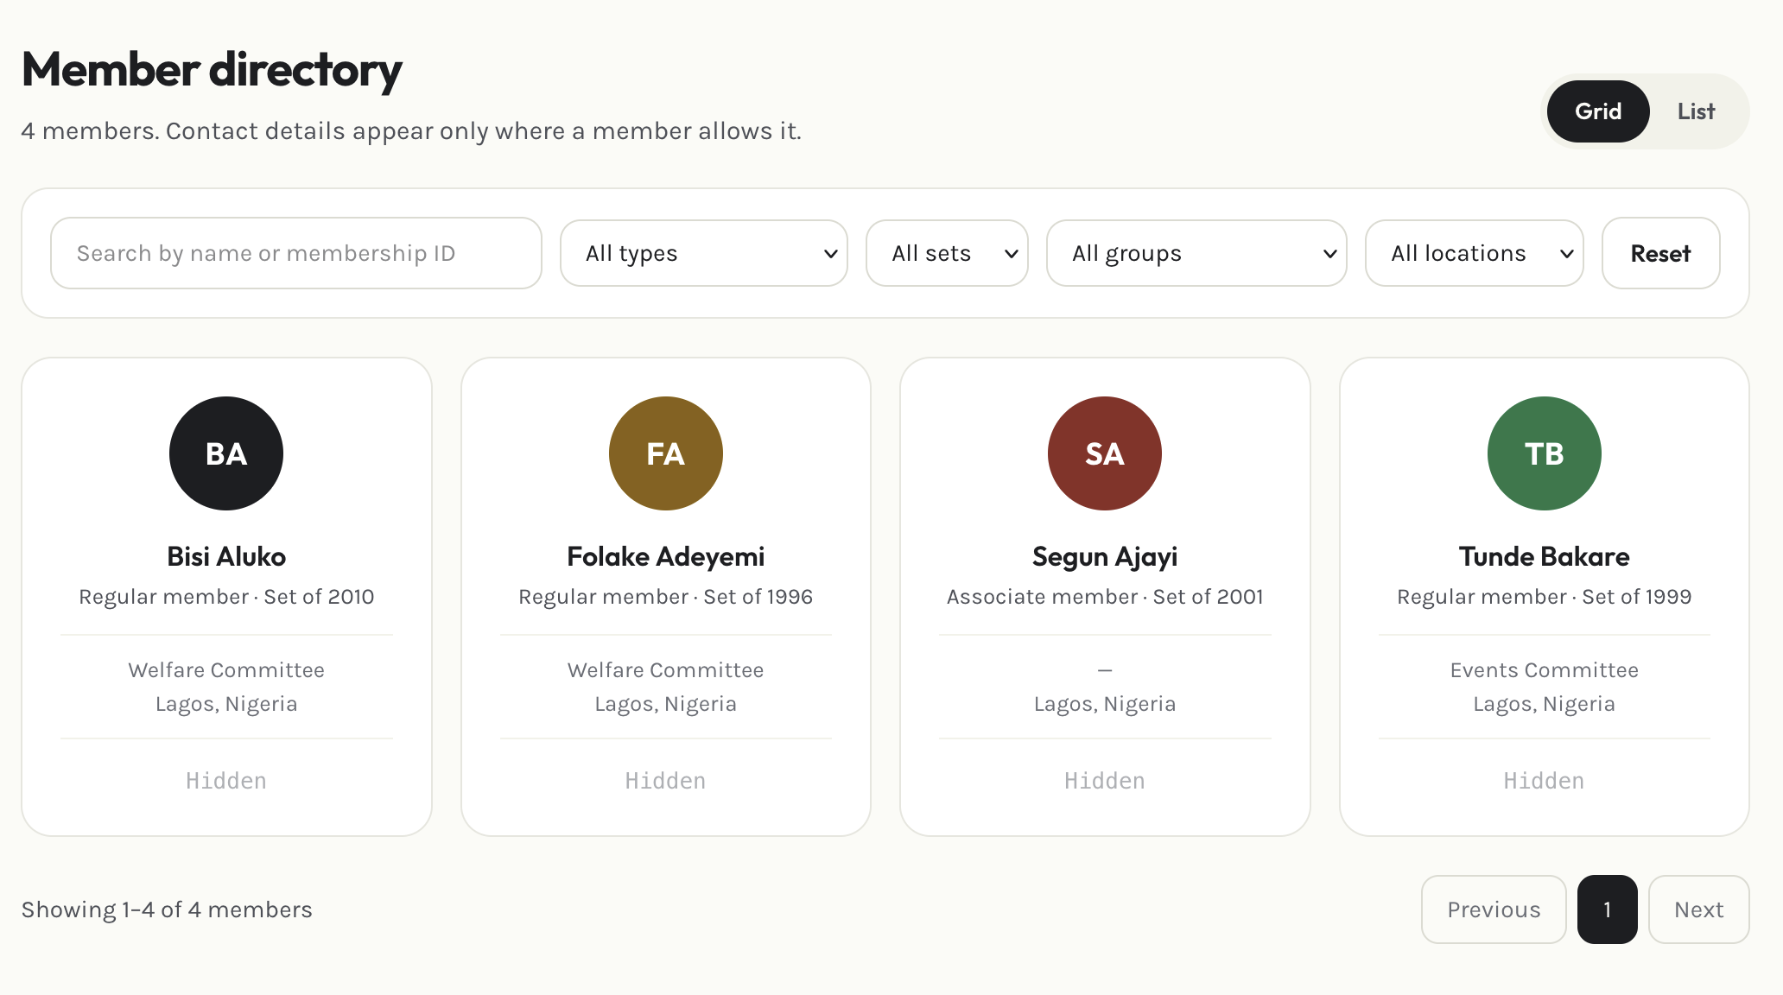Click the search by name or membership ID field
Image resolution: width=1783 pixels, height=995 pixels.
296,253
